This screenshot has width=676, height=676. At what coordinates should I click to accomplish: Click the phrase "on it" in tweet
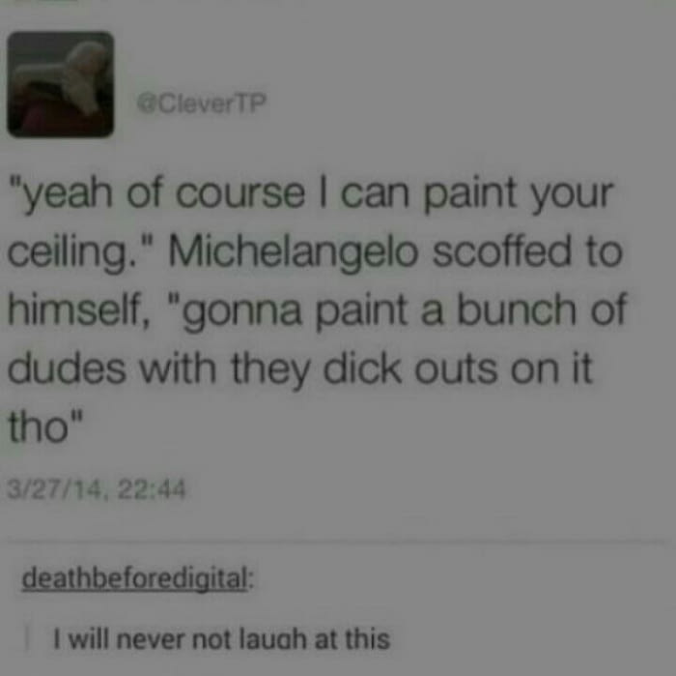[x=551, y=368]
